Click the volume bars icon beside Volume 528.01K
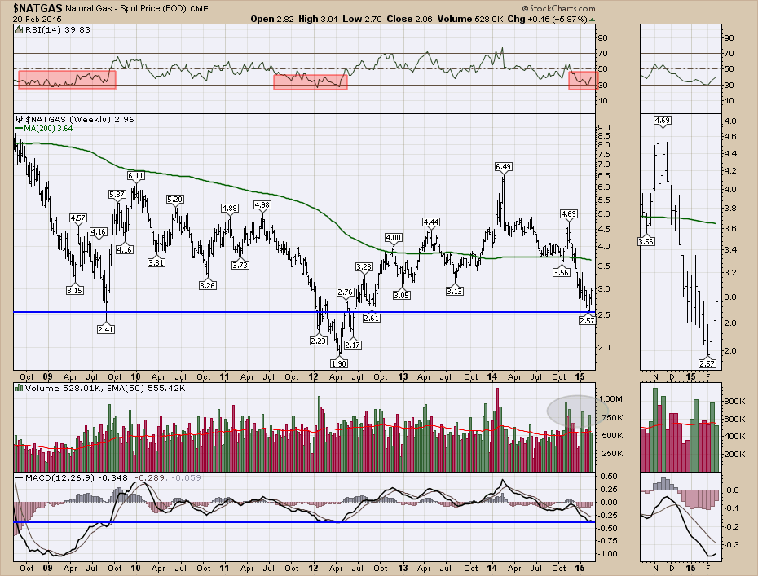 point(20,388)
